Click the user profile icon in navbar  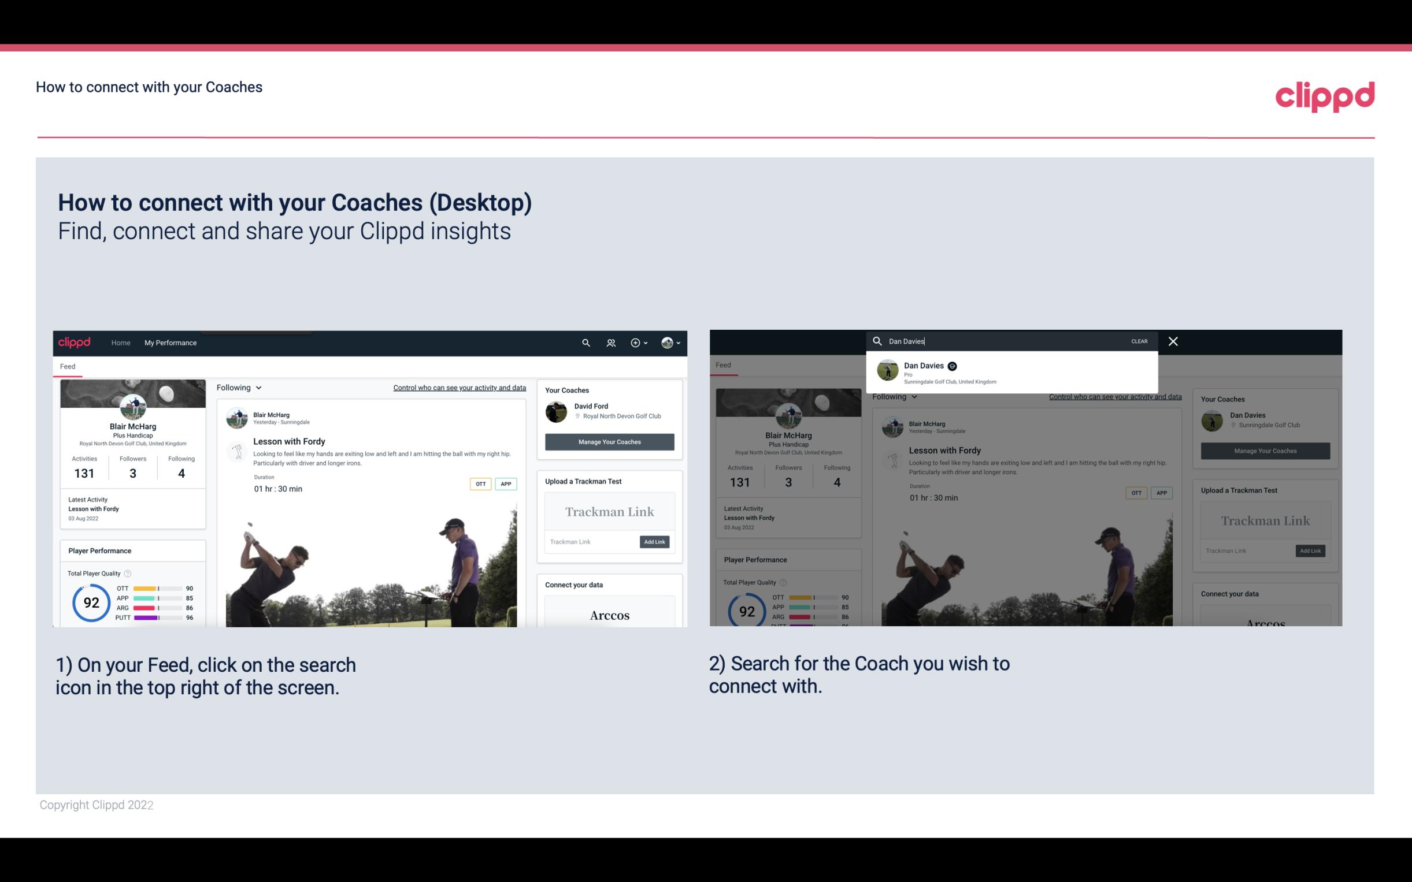coord(668,343)
